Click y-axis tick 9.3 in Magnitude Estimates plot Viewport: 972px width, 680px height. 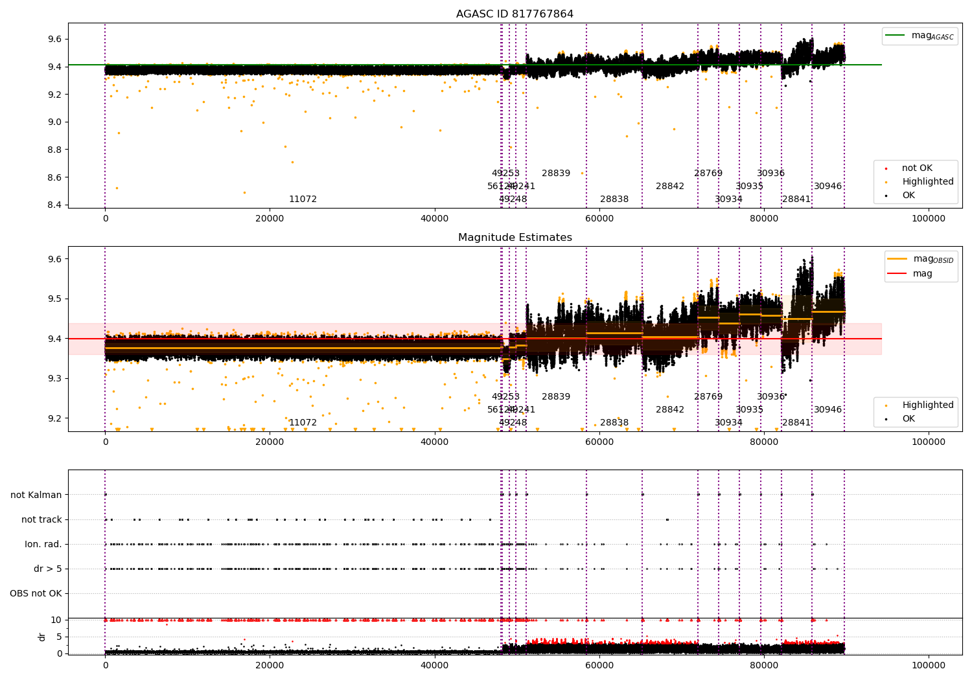54,379
